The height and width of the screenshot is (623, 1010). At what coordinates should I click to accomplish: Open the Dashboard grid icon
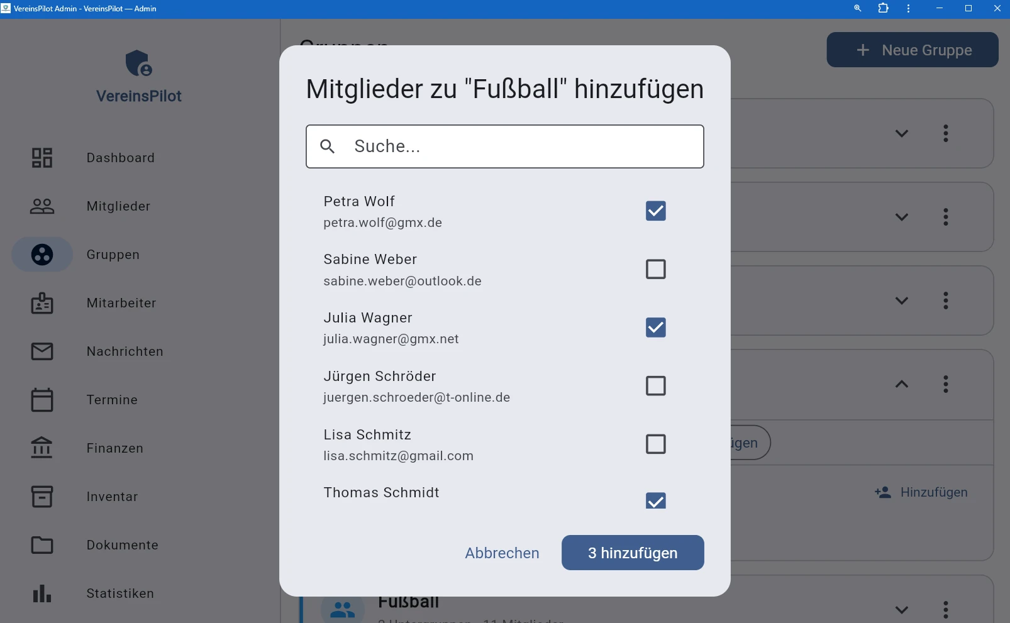click(x=42, y=158)
